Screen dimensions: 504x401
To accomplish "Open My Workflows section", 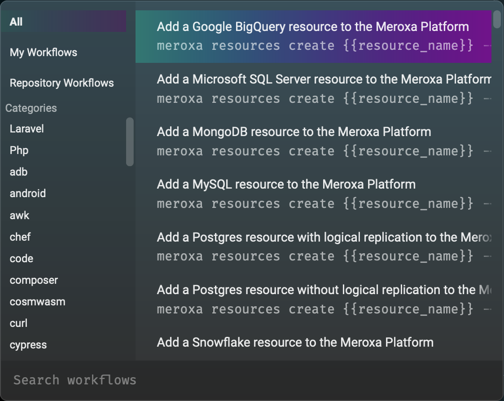I will [x=44, y=53].
